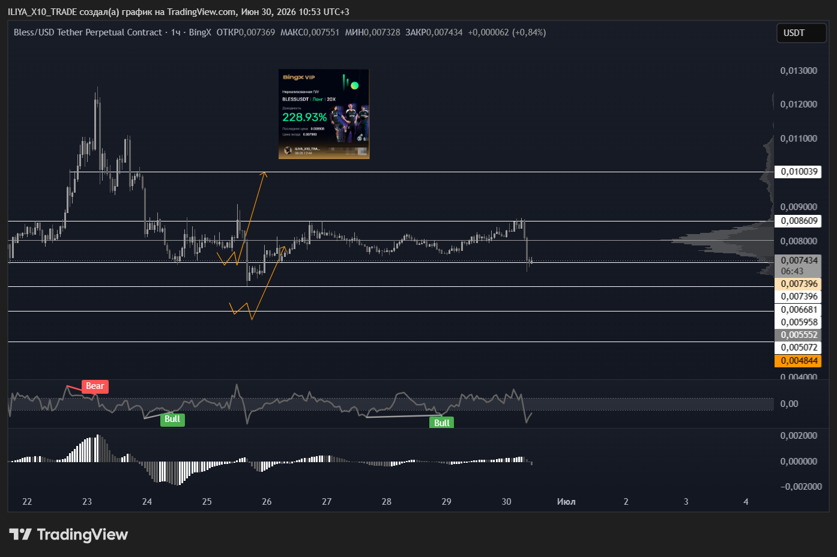Click the 0,005072 price level label
This screenshot has width=837, height=557.
coord(799,348)
